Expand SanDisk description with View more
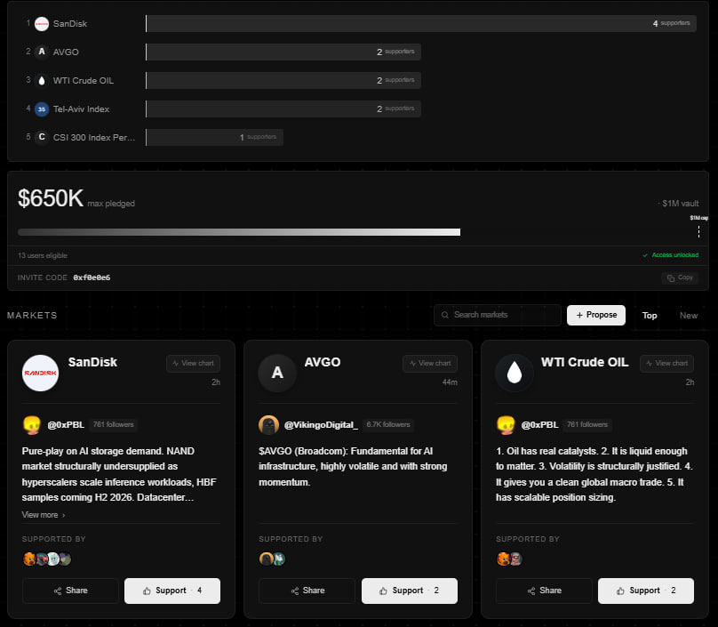 point(44,515)
